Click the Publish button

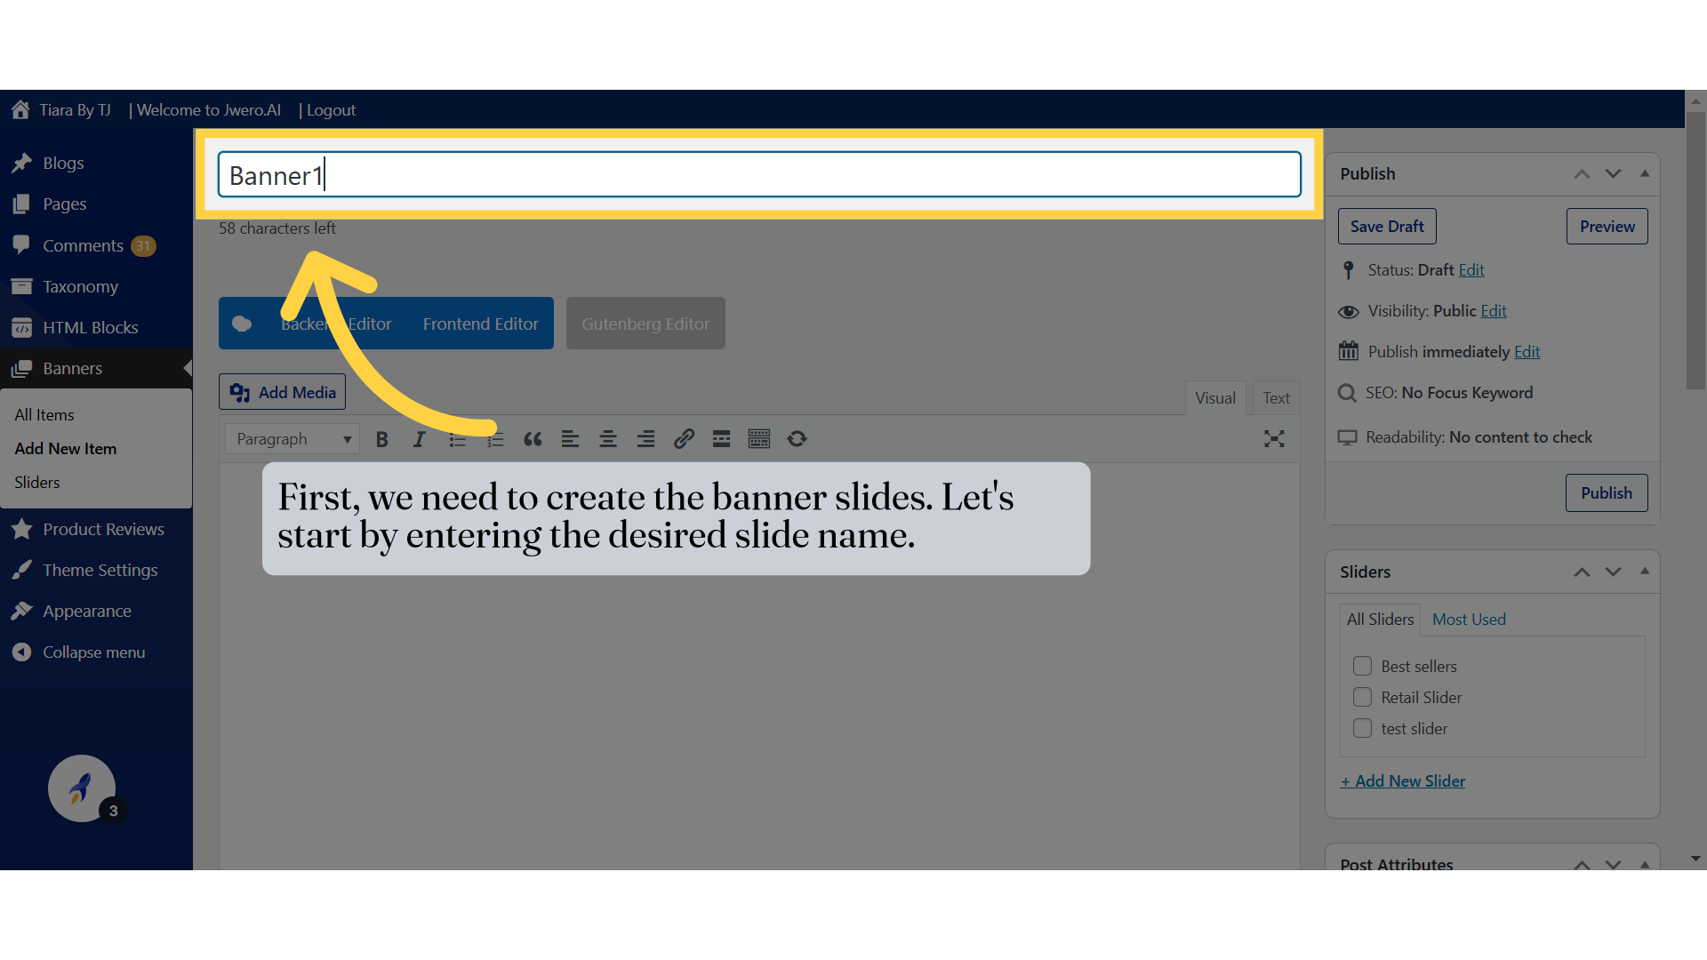(1607, 492)
